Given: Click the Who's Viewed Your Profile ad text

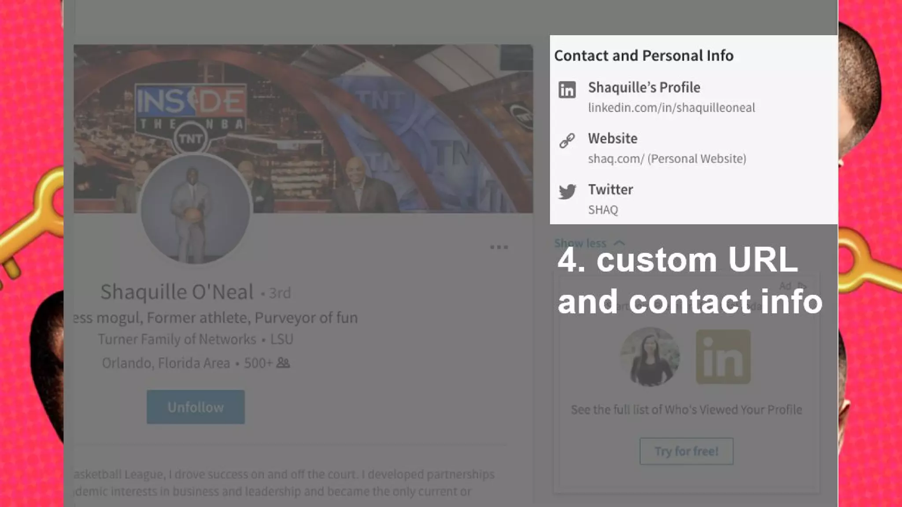Looking at the screenshot, I should point(686,410).
